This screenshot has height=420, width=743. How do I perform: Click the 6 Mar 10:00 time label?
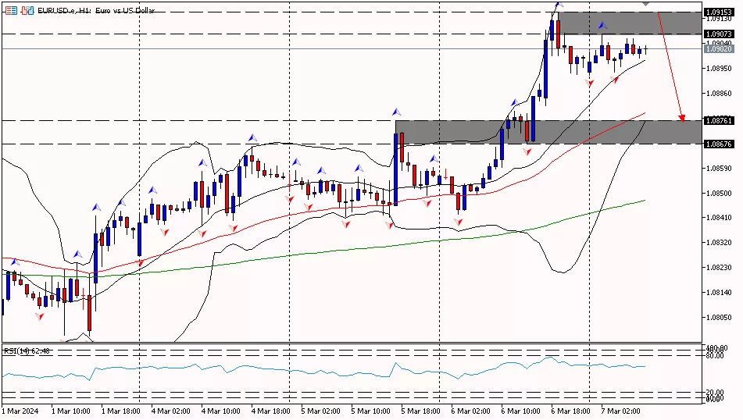521,411
